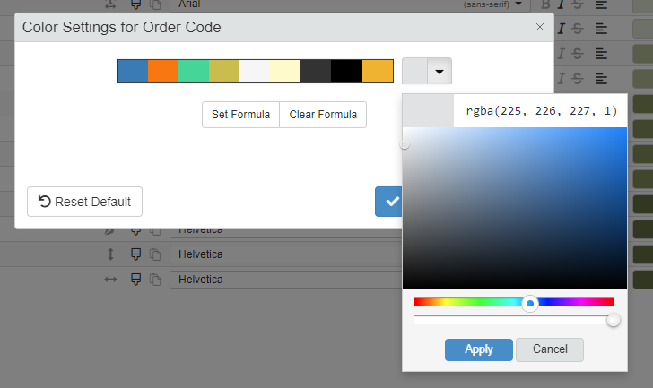Select the mint green palette swatch

194,71
